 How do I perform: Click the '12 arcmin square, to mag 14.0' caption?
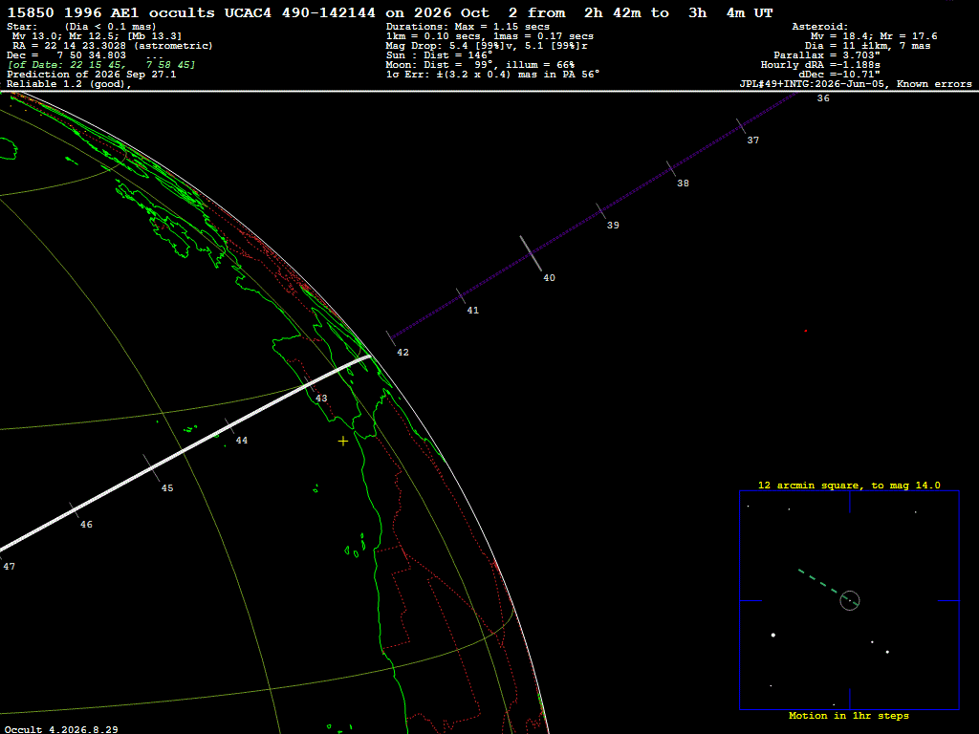(x=849, y=485)
